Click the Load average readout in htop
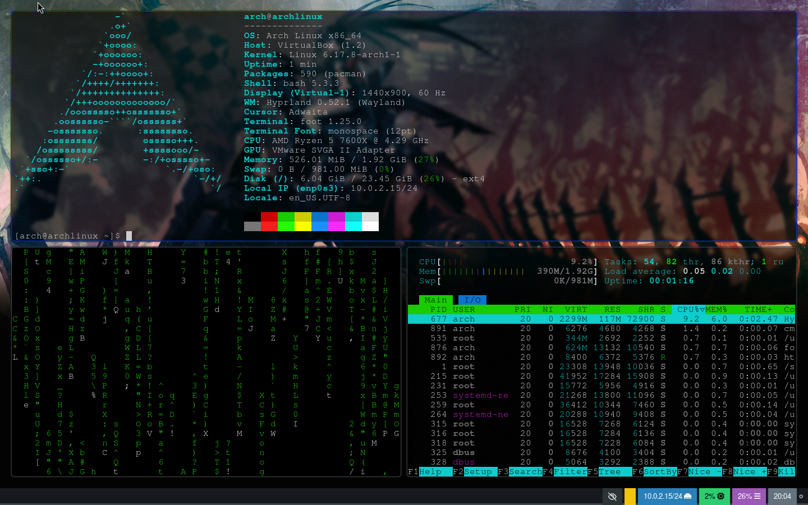The height and width of the screenshot is (505, 808). 683,272
